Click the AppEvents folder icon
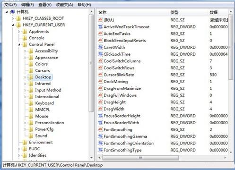 [x=25, y=32]
